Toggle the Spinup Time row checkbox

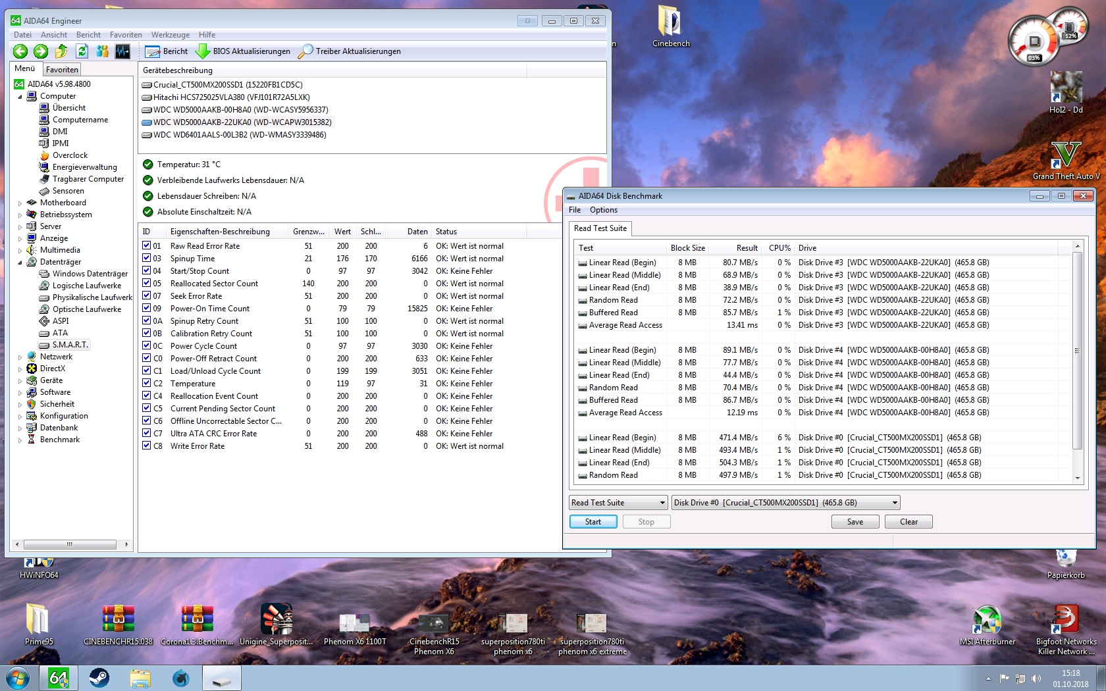(x=147, y=258)
